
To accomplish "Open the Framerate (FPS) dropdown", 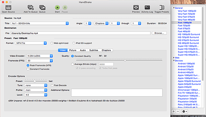I will 40,61.
